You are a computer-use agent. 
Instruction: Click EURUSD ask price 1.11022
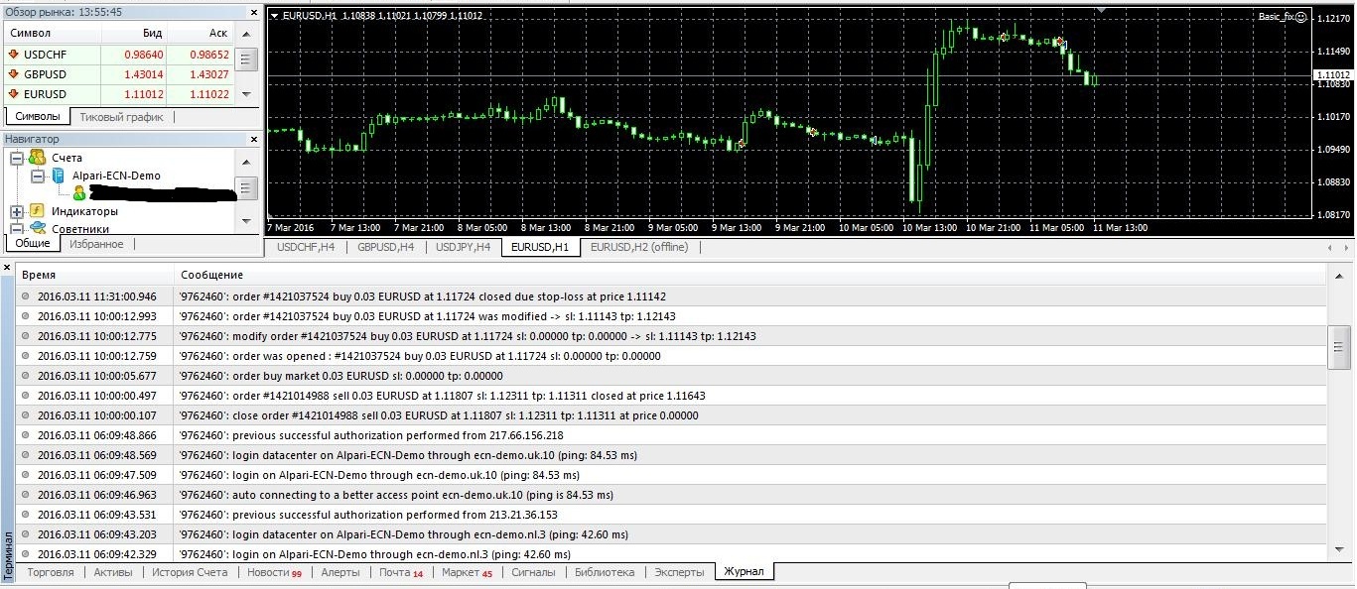coord(208,94)
